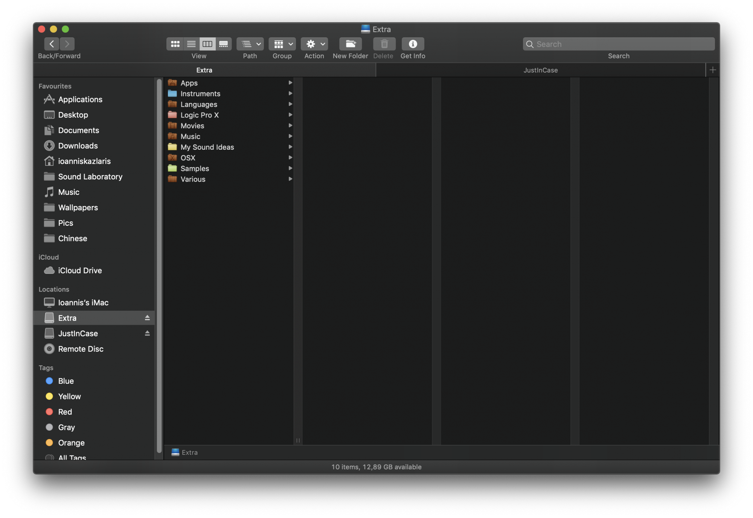
Task: Eject the JustInCase drive
Action: click(147, 334)
